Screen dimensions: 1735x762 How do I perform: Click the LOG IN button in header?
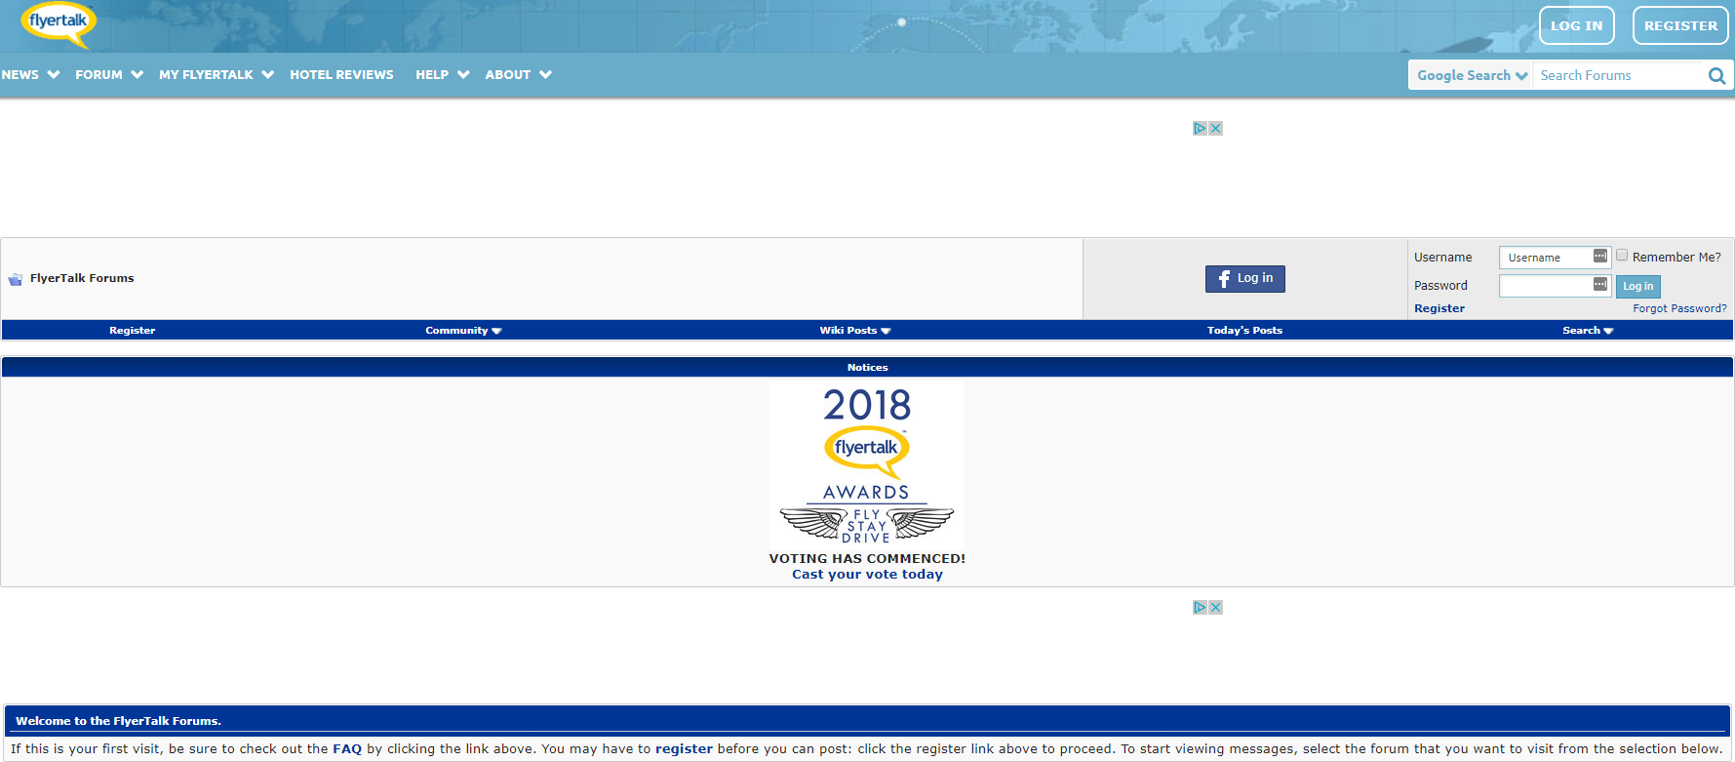coord(1577,25)
